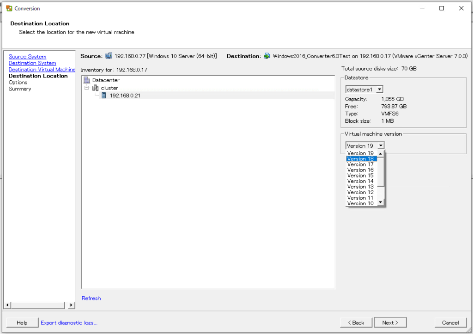Click sidebar scroll right arrow
Image resolution: width=473 pixels, height=334 pixels.
[x=71, y=305]
